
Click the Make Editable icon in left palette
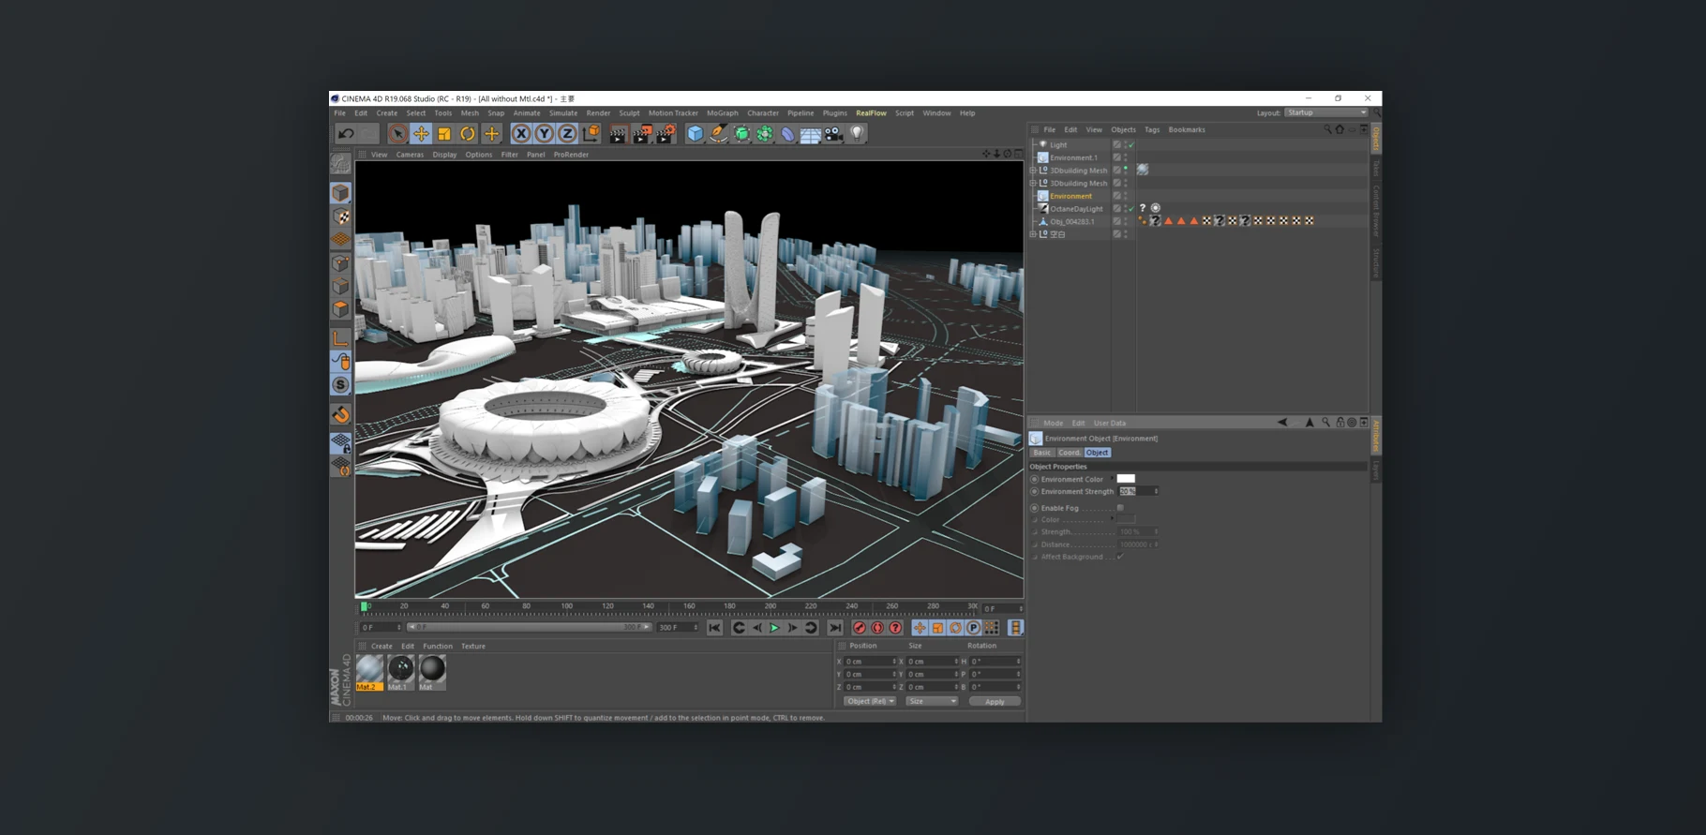tap(340, 163)
